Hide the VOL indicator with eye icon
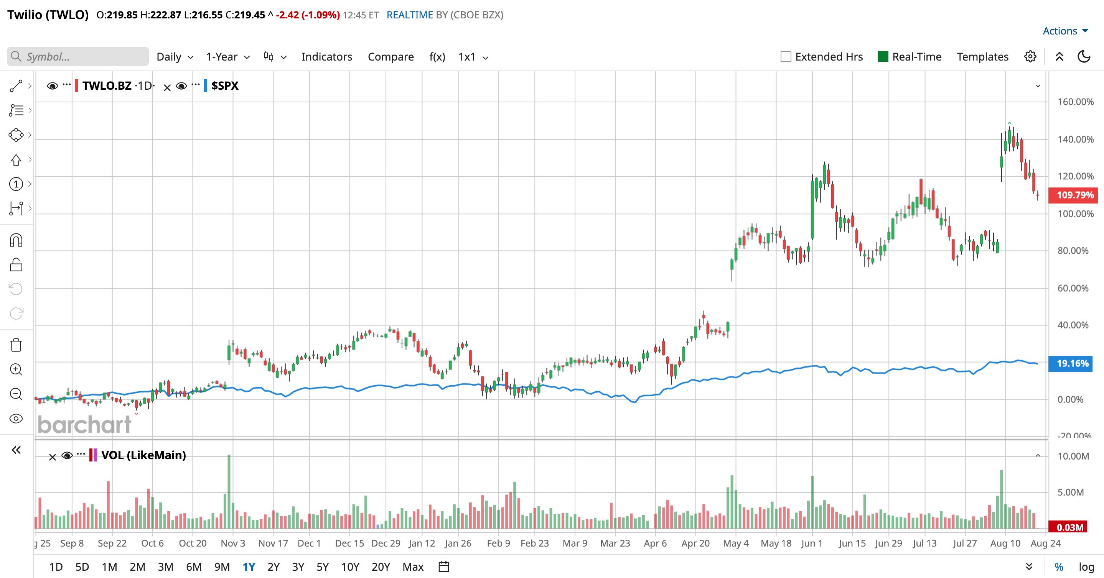 click(67, 456)
